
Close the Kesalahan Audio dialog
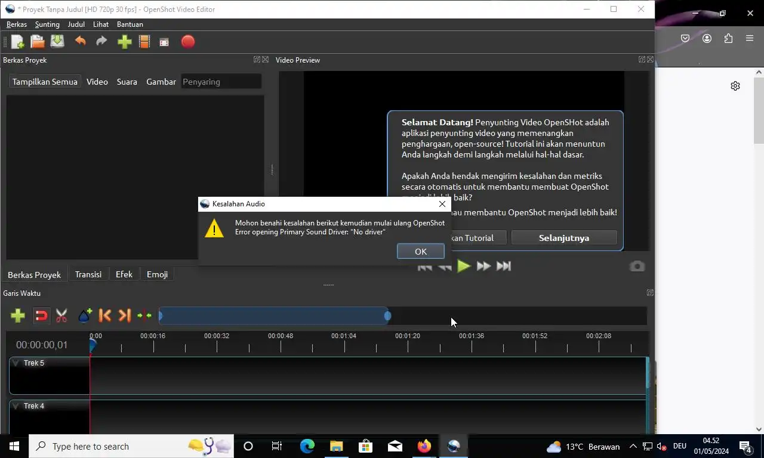click(x=442, y=204)
